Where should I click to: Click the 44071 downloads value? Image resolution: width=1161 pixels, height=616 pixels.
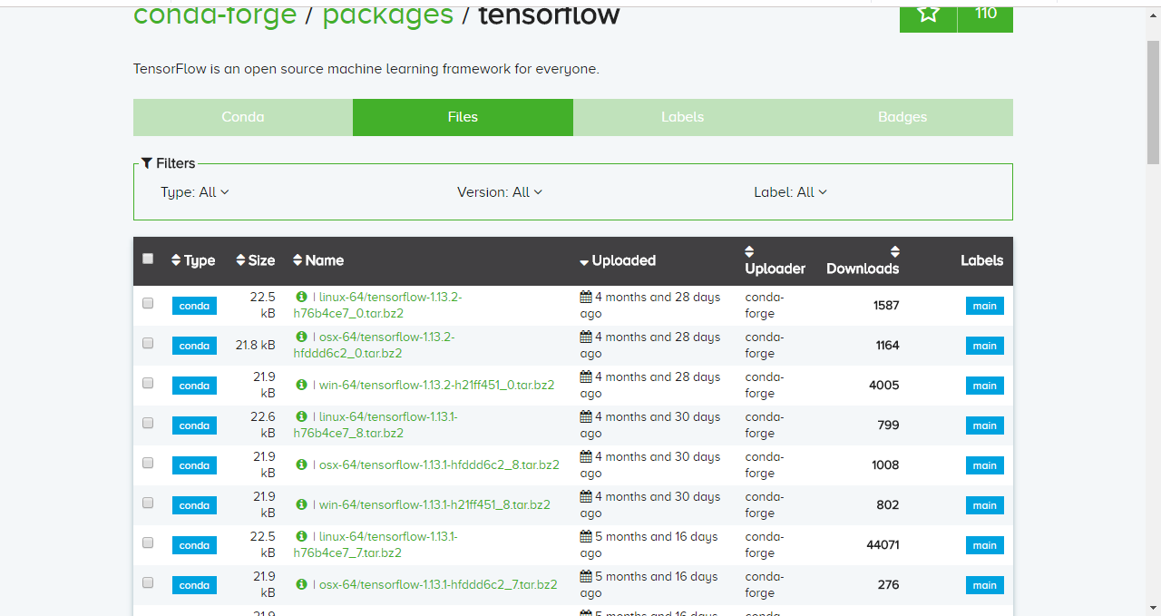(883, 544)
